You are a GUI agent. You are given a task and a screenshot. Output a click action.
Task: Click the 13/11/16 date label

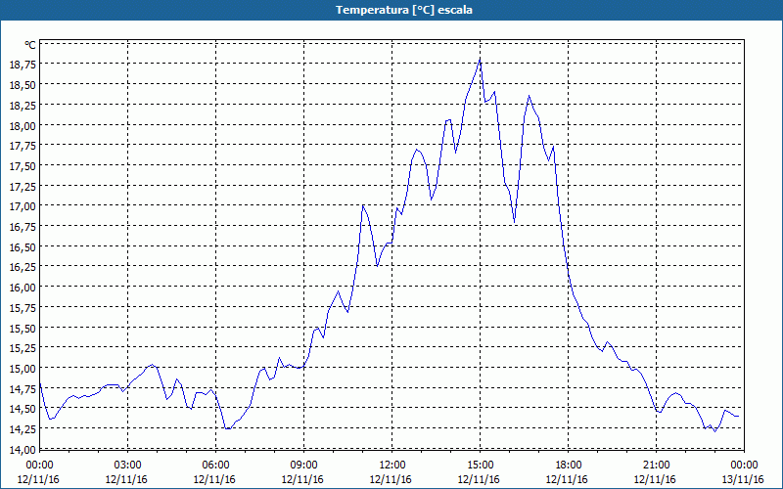point(743,479)
